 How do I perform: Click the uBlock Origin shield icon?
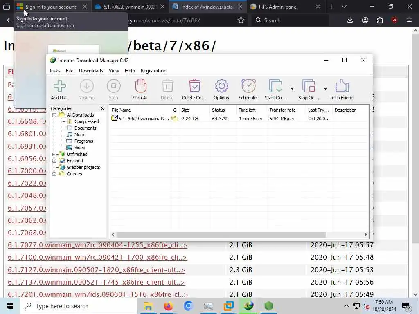tap(394, 20)
